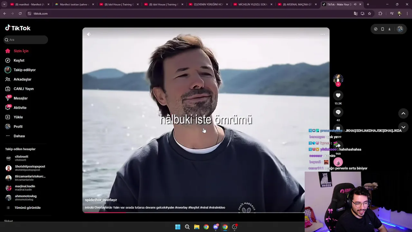Open Aktivite notifications
Image resolution: width=412 pixels, height=232 pixels.
20,108
